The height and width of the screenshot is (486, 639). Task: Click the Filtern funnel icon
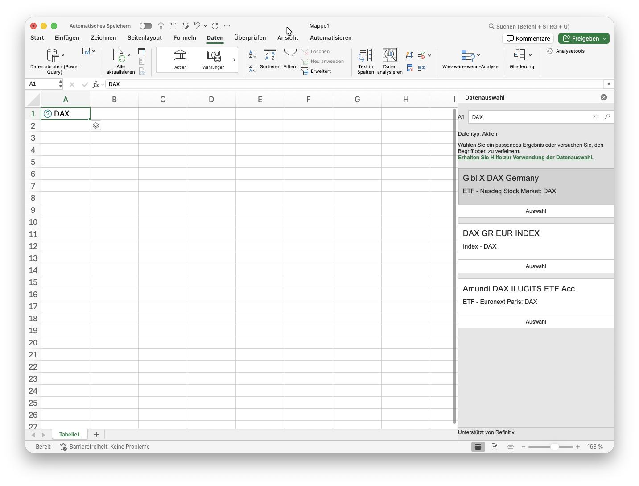tap(290, 55)
